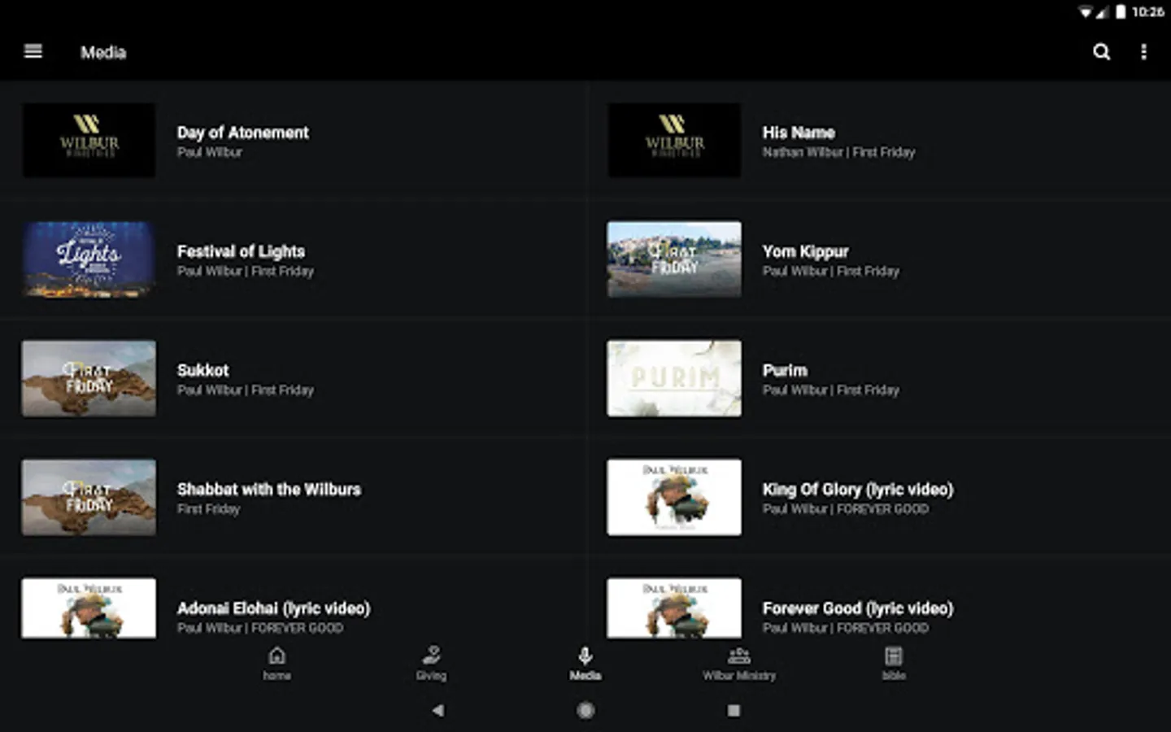Tap the battery status icon
The image size is (1171, 732).
(x=1121, y=11)
